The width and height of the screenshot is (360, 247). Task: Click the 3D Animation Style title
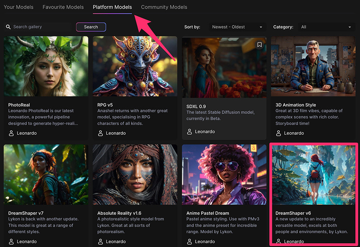296,105
